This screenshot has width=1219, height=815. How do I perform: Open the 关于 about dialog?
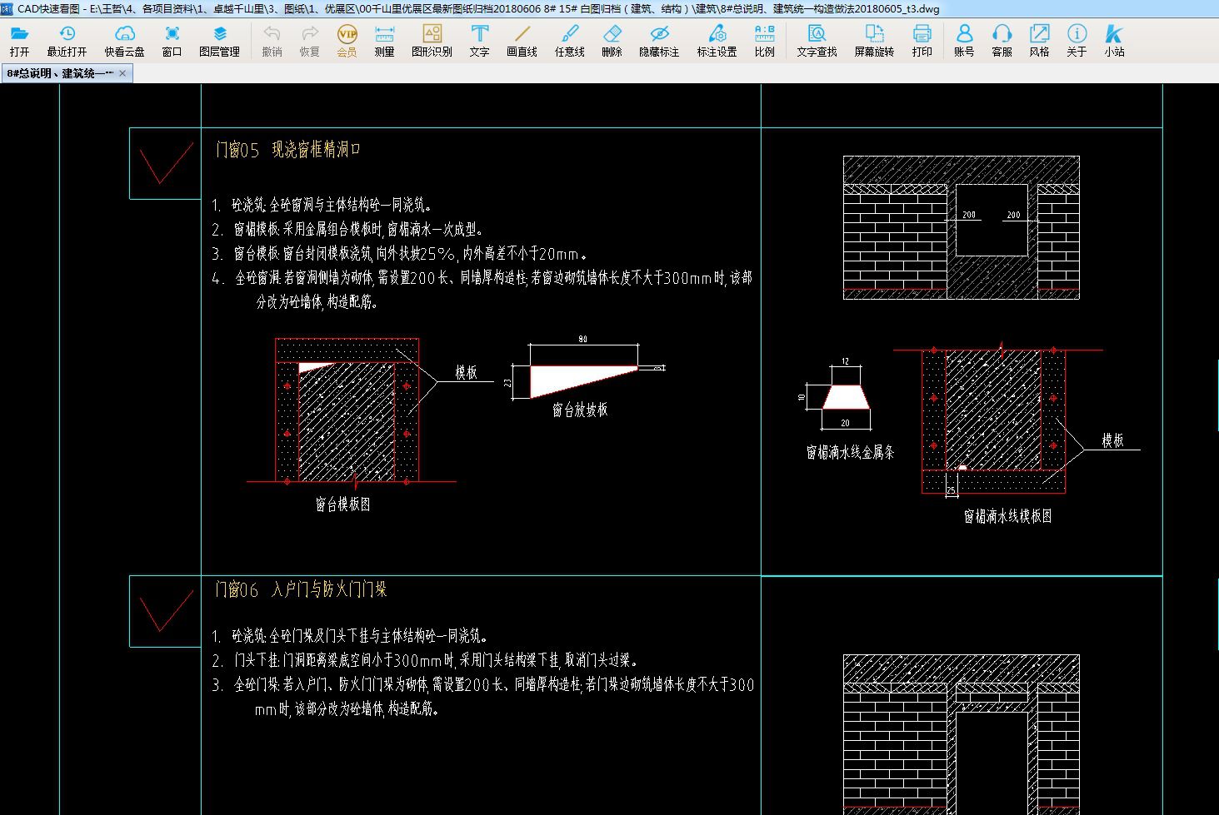pos(1077,41)
